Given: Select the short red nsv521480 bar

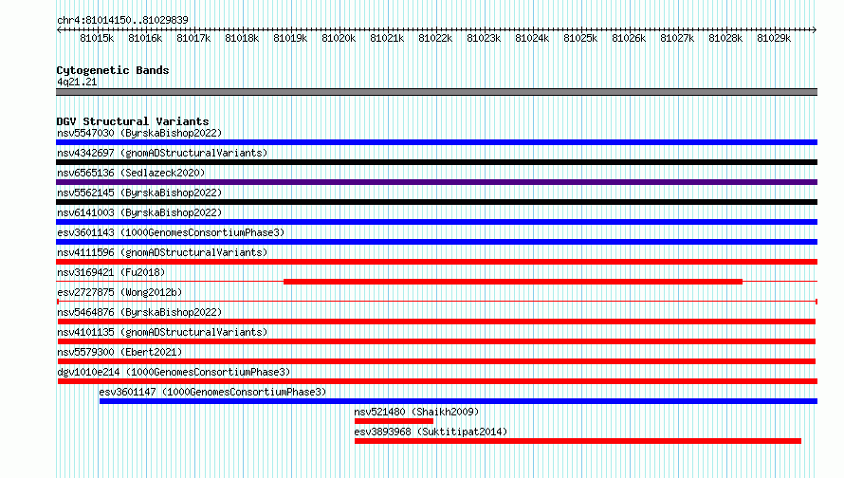Looking at the screenshot, I should point(394,421).
